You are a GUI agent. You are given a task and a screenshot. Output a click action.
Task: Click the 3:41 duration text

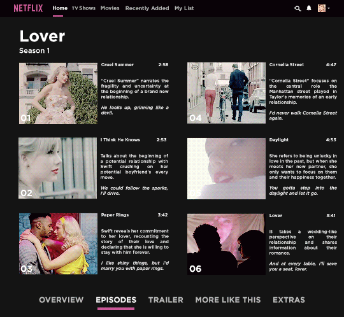331,216
